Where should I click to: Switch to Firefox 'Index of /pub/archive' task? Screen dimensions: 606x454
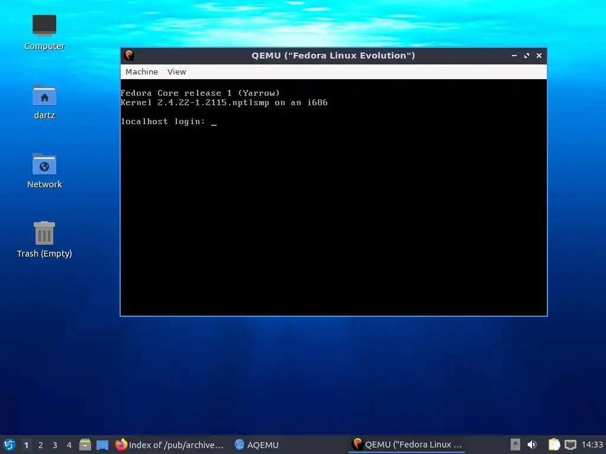pyautogui.click(x=170, y=445)
